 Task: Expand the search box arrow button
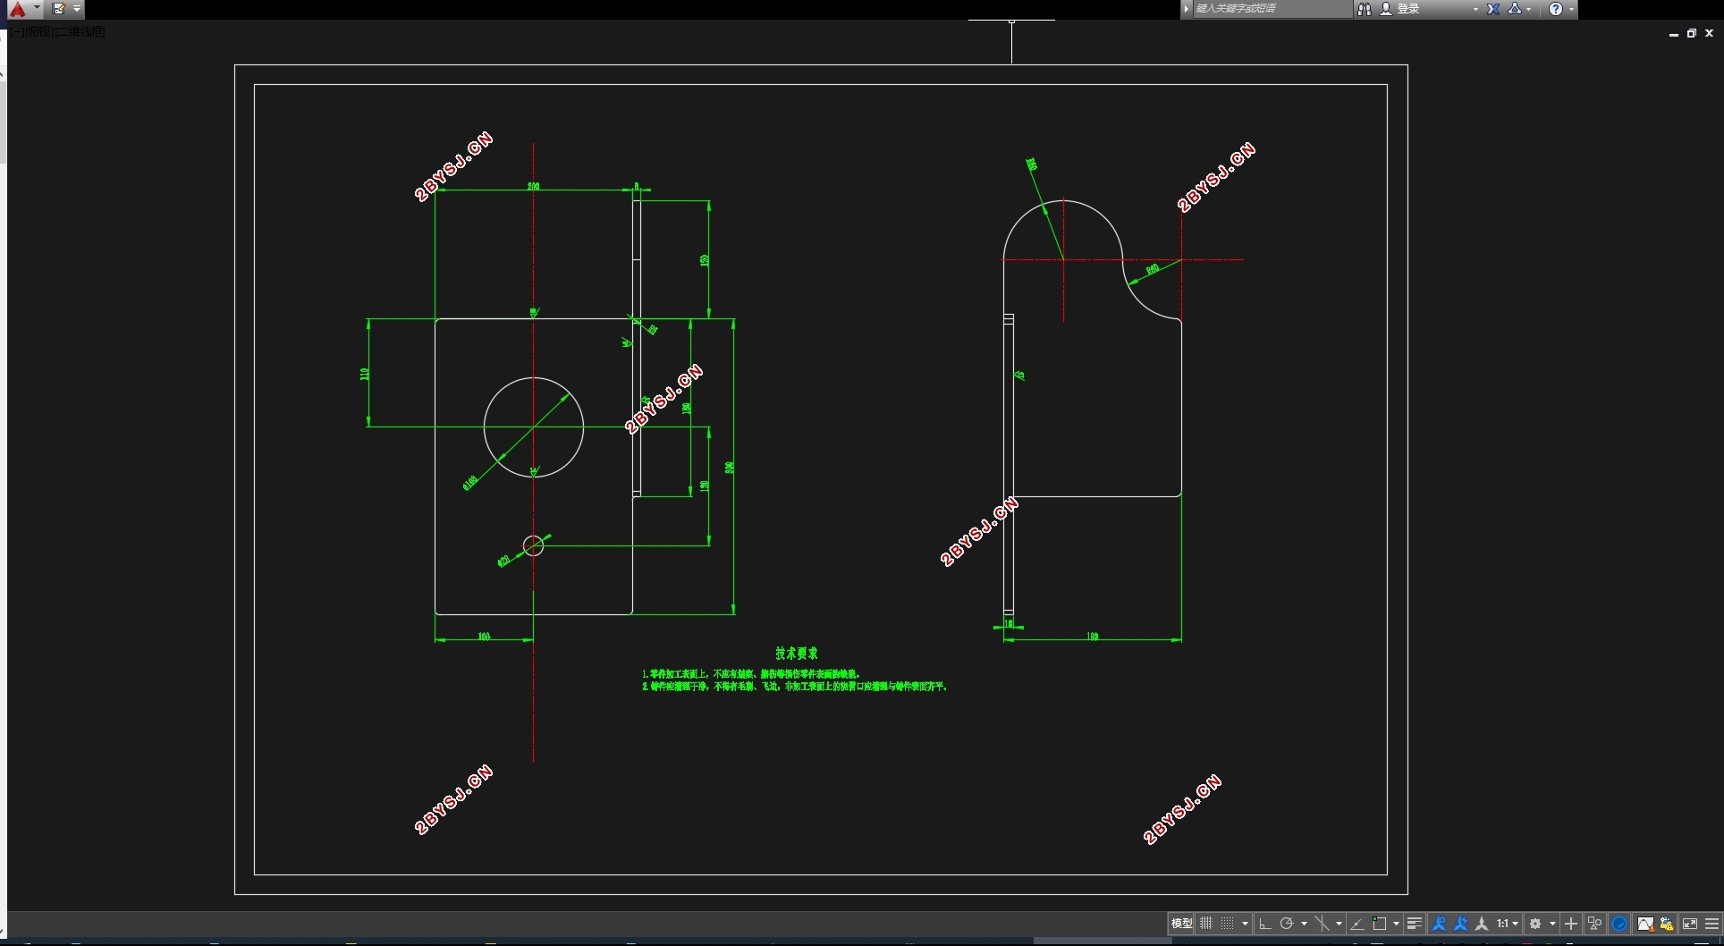pyautogui.click(x=1187, y=9)
